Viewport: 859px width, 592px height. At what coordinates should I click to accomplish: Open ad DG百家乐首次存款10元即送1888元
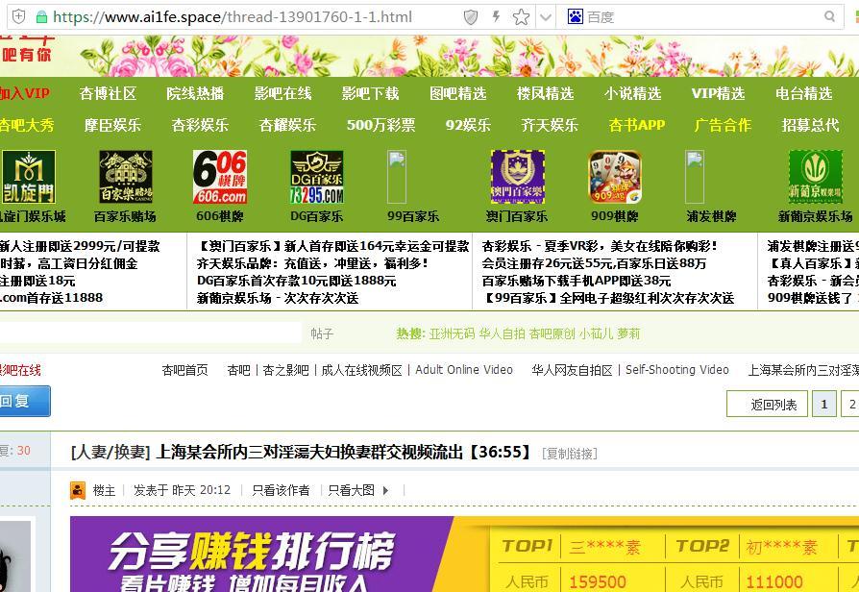point(296,281)
